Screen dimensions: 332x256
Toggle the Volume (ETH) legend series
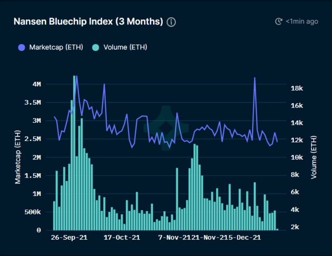(x=119, y=47)
